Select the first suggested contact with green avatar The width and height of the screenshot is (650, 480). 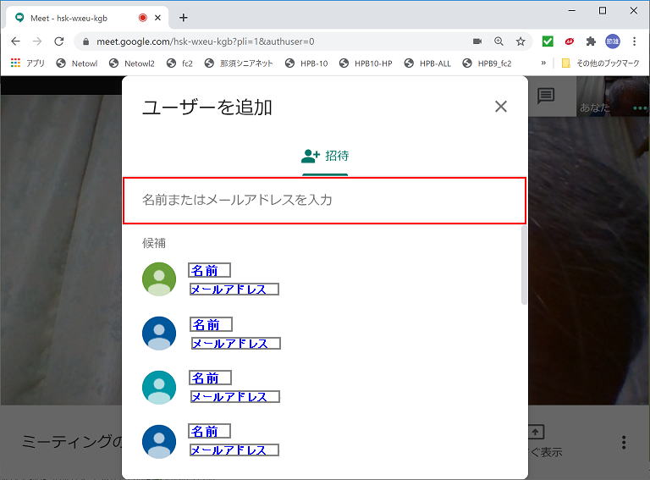click(159, 279)
